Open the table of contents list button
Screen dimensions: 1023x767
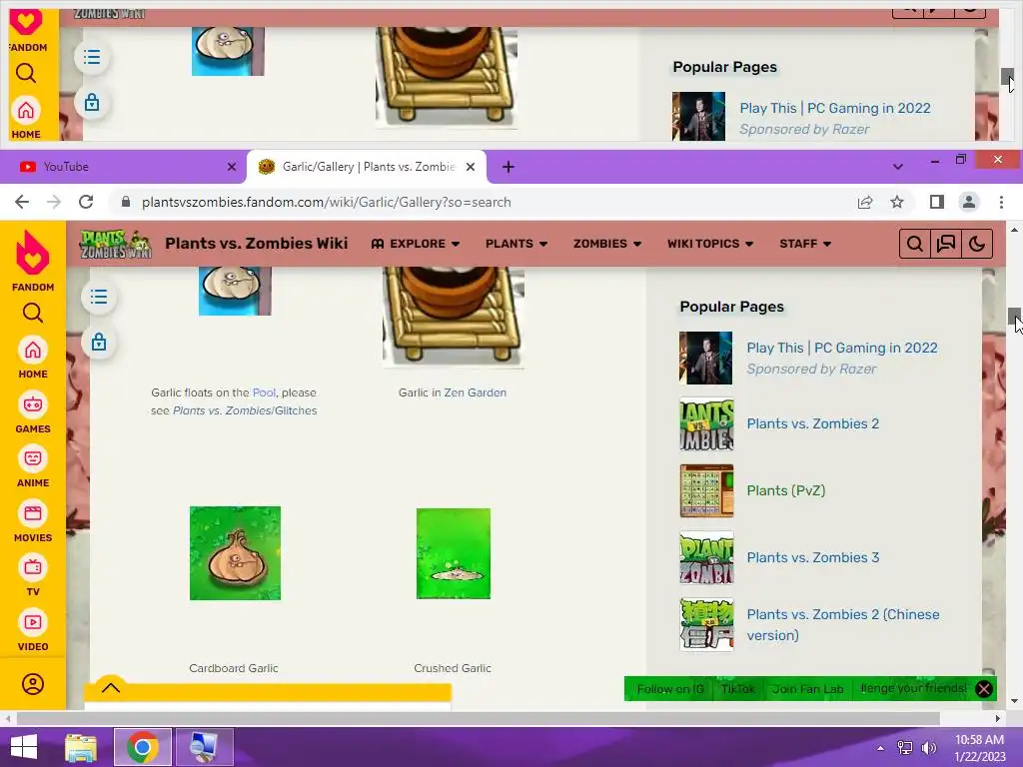point(99,298)
